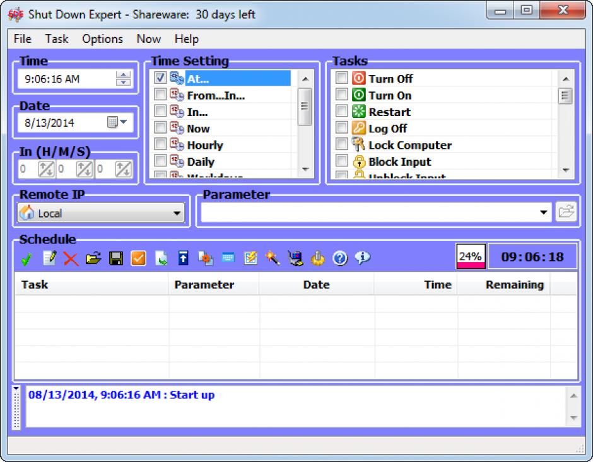Click the yellow joystick toolbar icon
593x462 pixels.
(318, 258)
